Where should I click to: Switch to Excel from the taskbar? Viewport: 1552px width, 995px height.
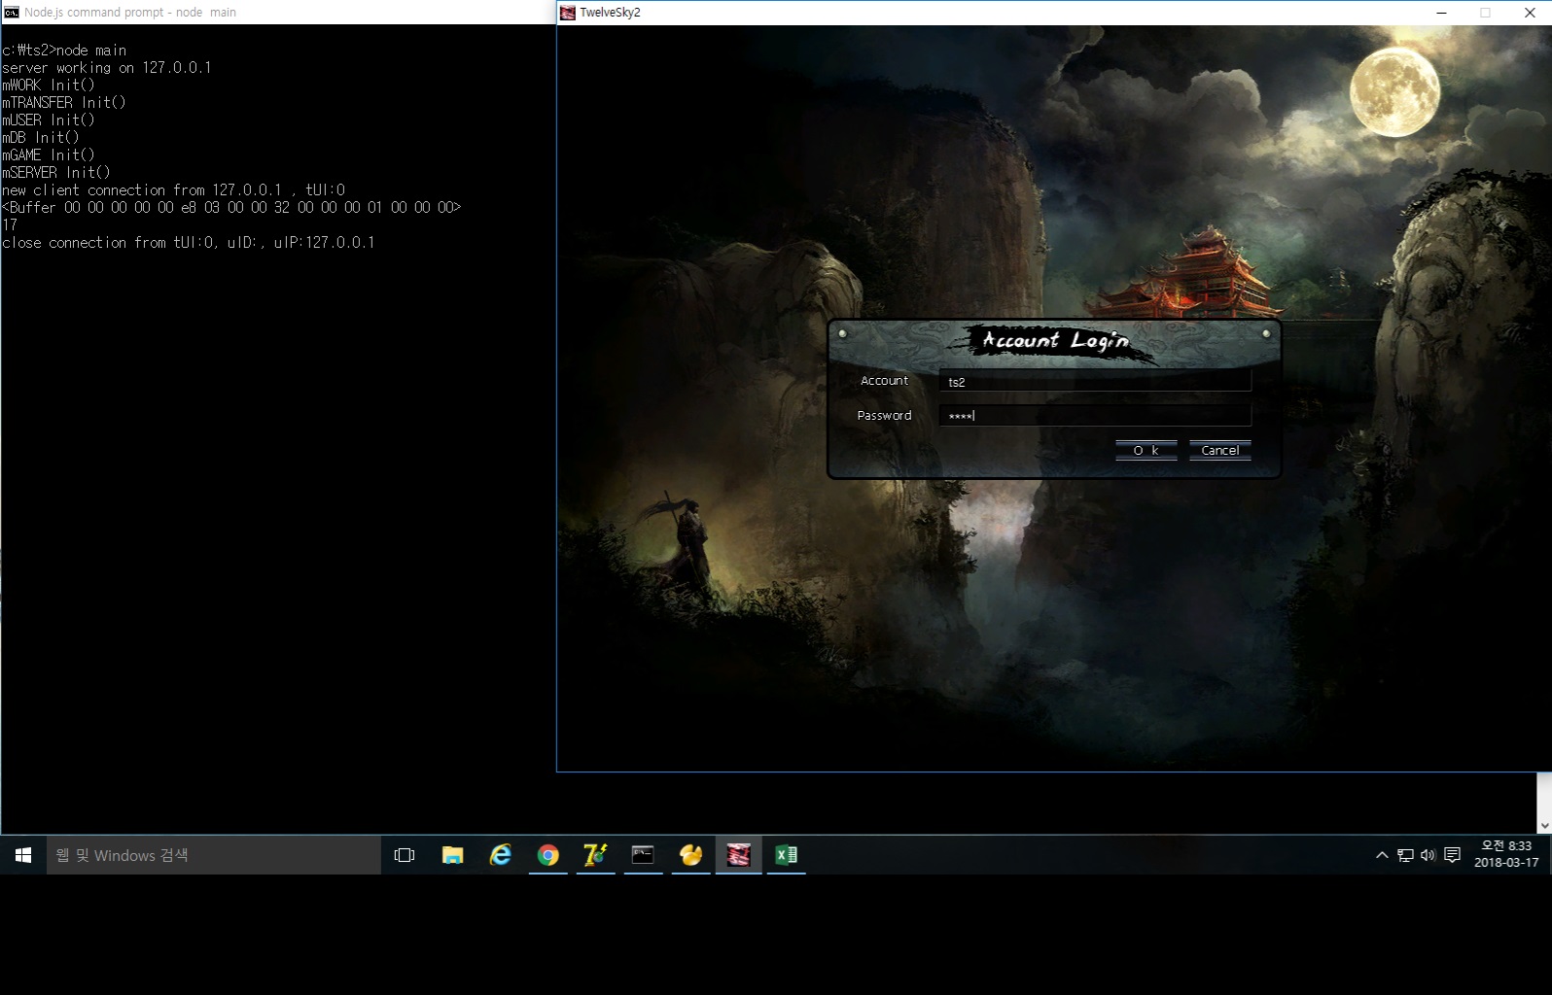tap(786, 855)
